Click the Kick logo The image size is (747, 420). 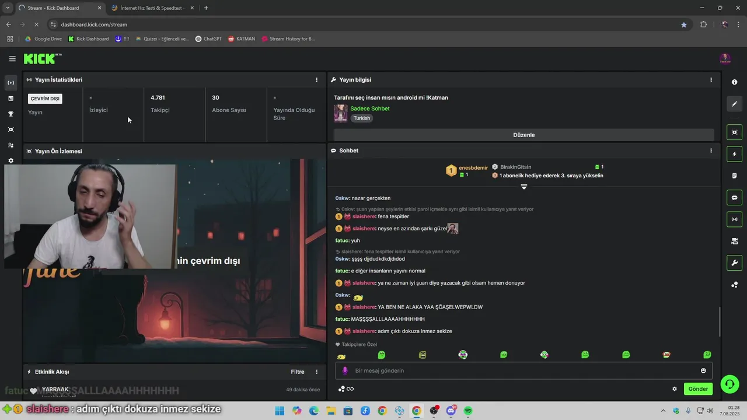point(42,58)
